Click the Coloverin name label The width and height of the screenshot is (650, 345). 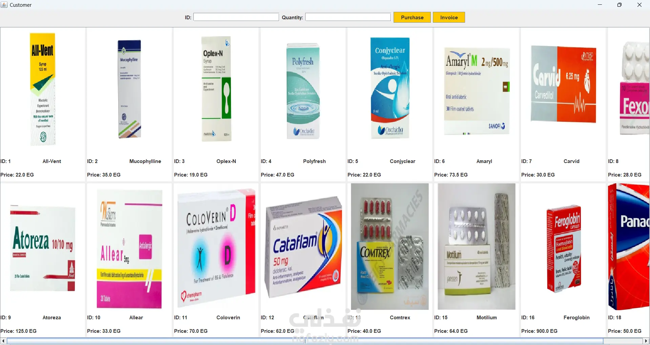click(228, 318)
